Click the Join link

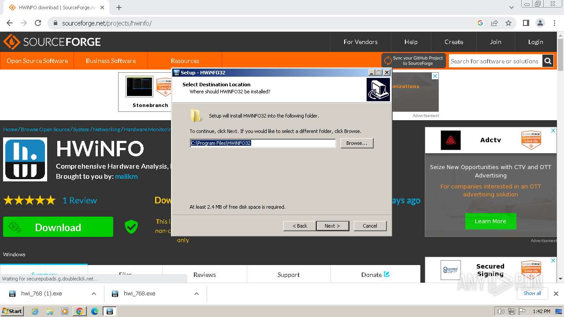pos(495,42)
